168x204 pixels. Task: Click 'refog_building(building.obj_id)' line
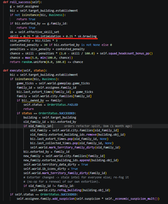click(70, 190)
